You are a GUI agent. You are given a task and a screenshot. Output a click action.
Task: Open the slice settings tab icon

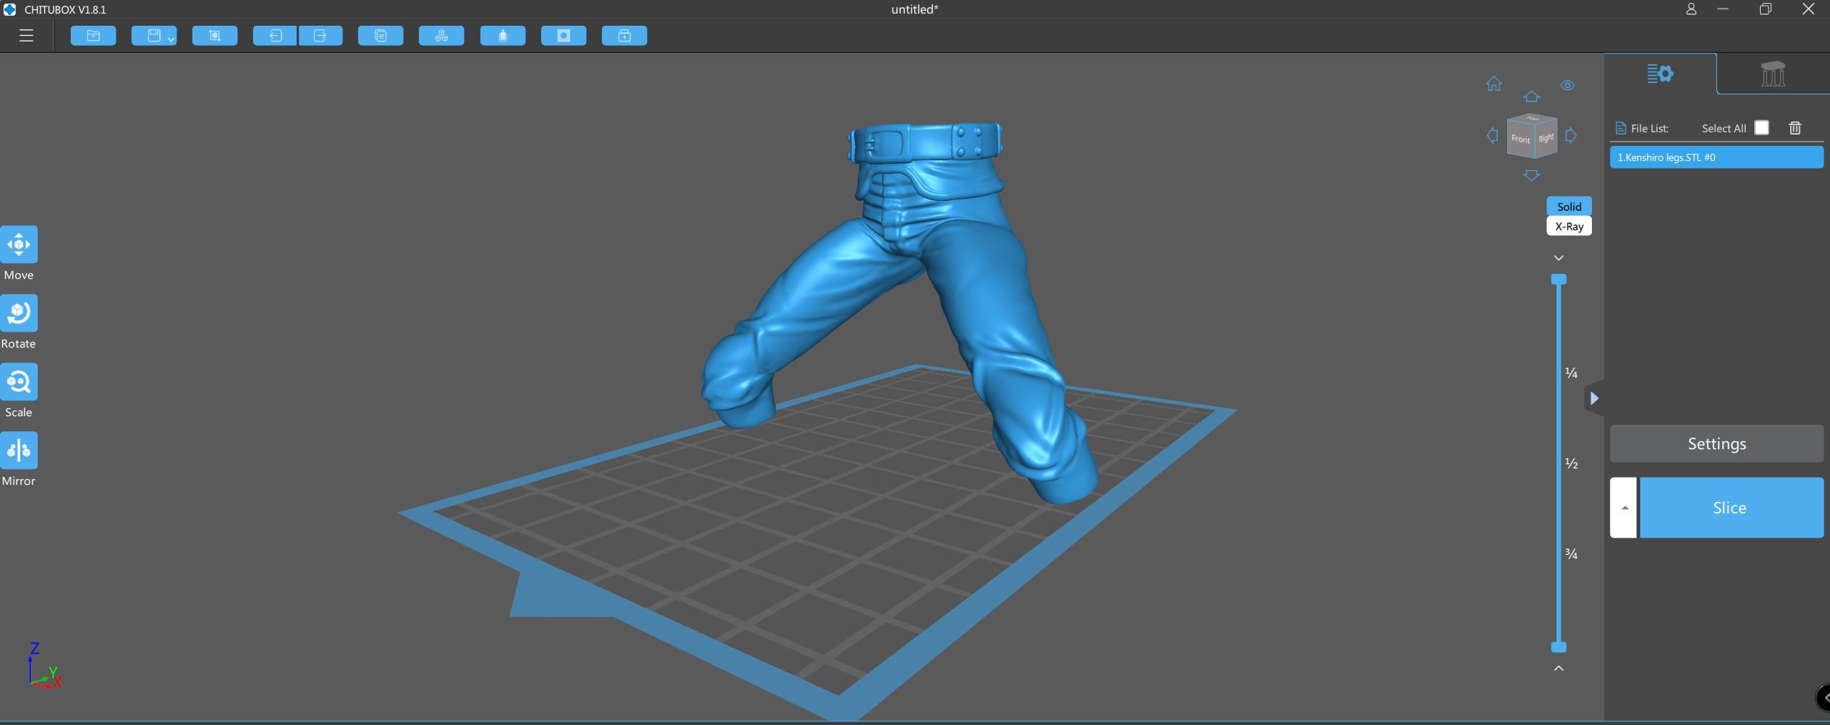click(1660, 74)
